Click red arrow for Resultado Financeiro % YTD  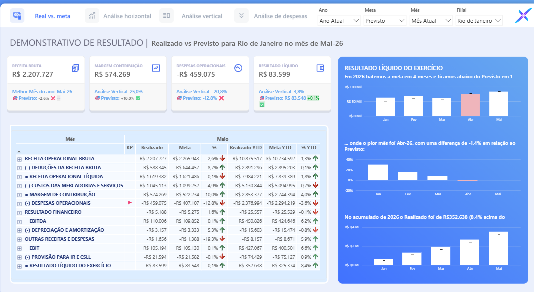pos(315,212)
